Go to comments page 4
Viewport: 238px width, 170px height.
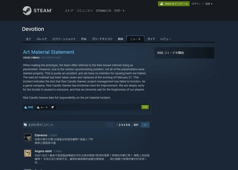124,125
